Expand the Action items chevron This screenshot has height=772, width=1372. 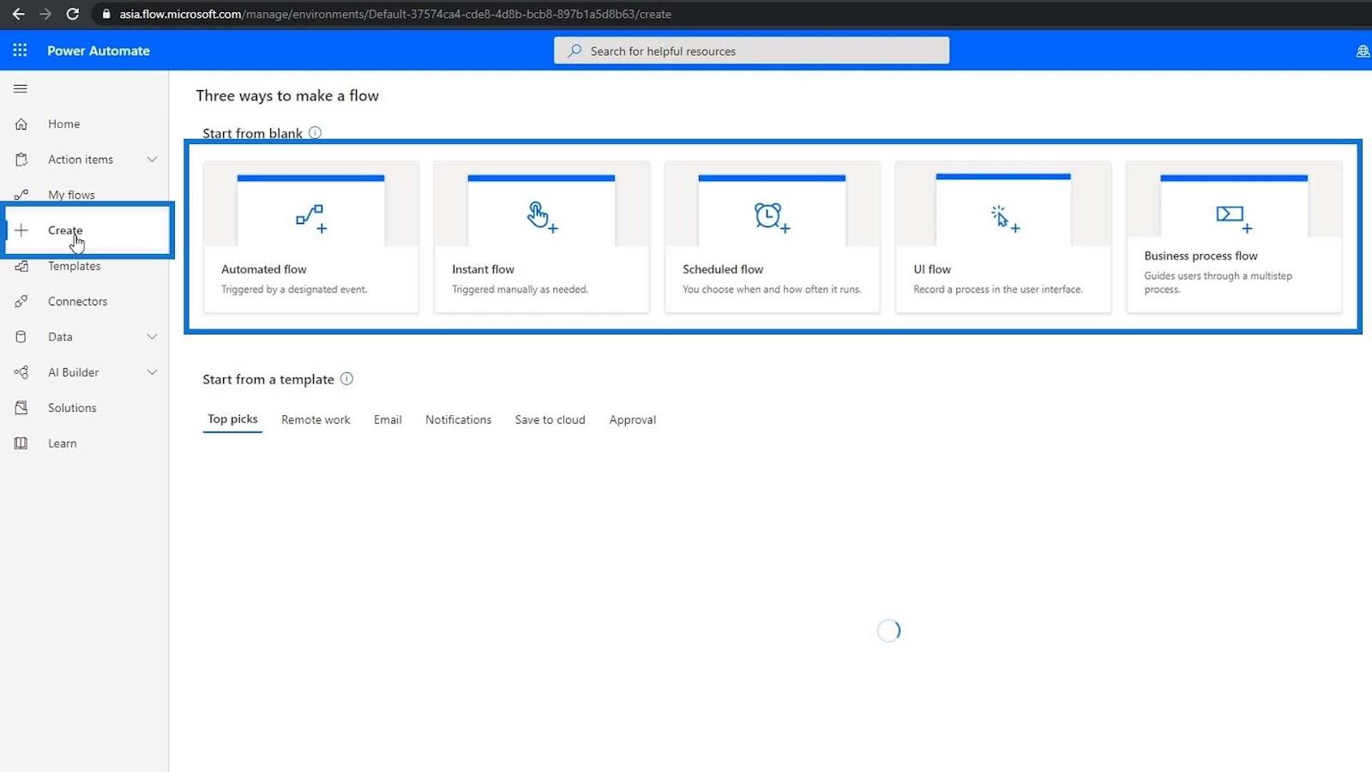(152, 160)
